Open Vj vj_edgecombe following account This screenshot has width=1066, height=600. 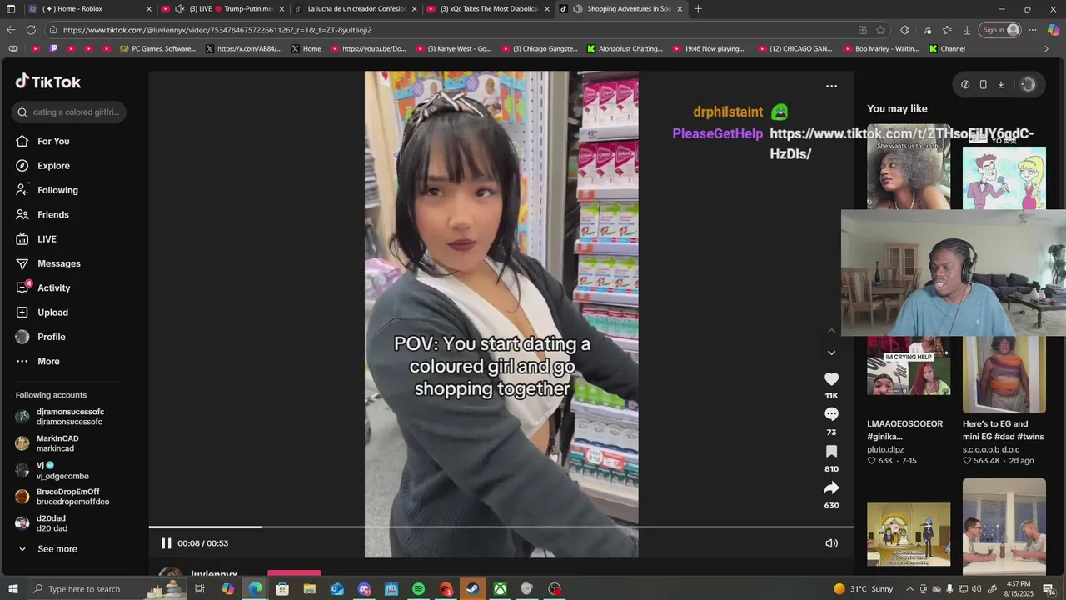[54, 470]
